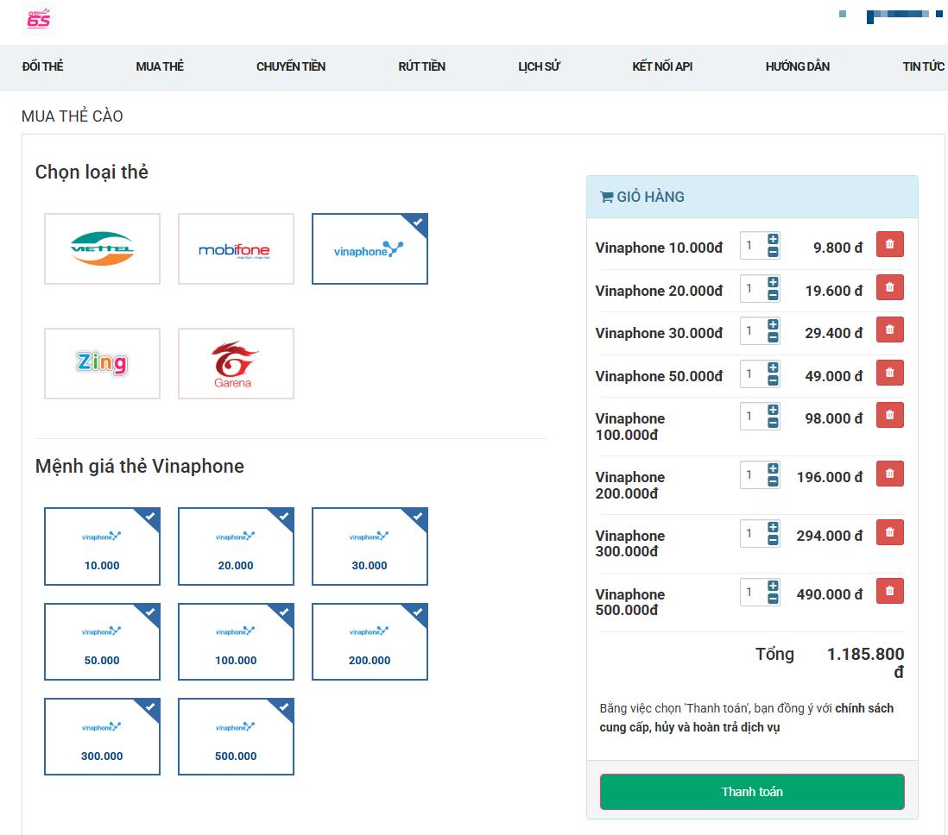The width and height of the screenshot is (948, 835).
Task: Click the site logo in header
Action: pos(39,19)
